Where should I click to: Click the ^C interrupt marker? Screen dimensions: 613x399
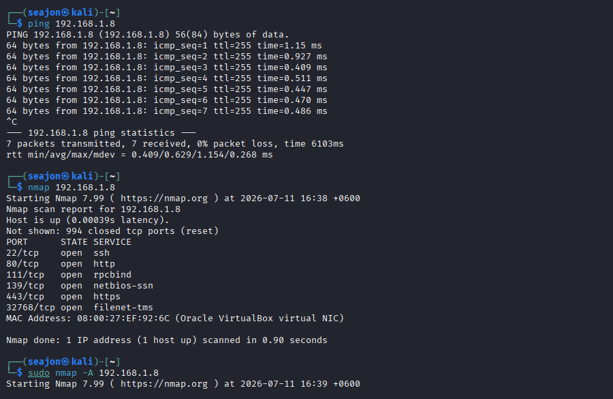click(12, 122)
